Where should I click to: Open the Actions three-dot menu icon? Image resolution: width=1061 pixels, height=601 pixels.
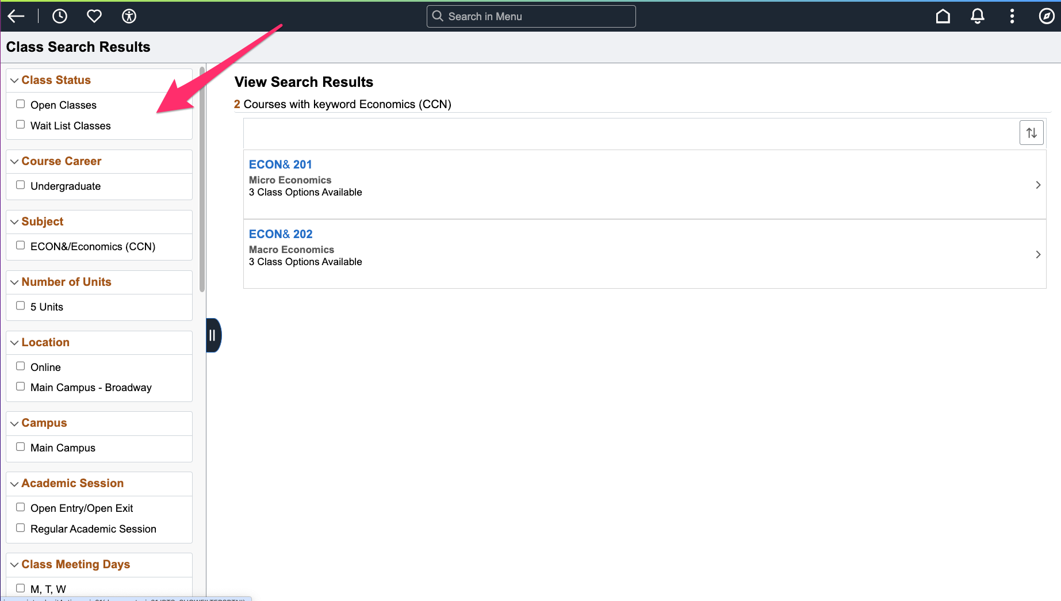1012,16
